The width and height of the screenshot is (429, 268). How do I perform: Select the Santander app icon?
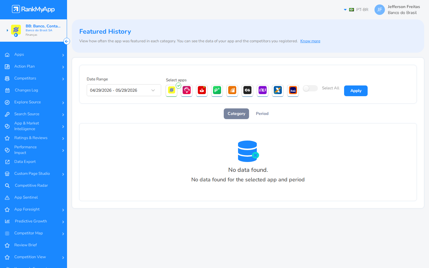[202, 90]
